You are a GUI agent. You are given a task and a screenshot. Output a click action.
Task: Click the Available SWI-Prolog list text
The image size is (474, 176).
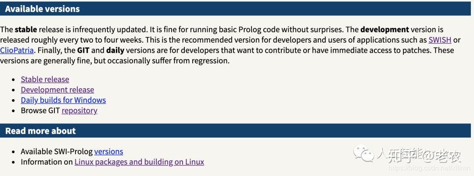click(57, 151)
